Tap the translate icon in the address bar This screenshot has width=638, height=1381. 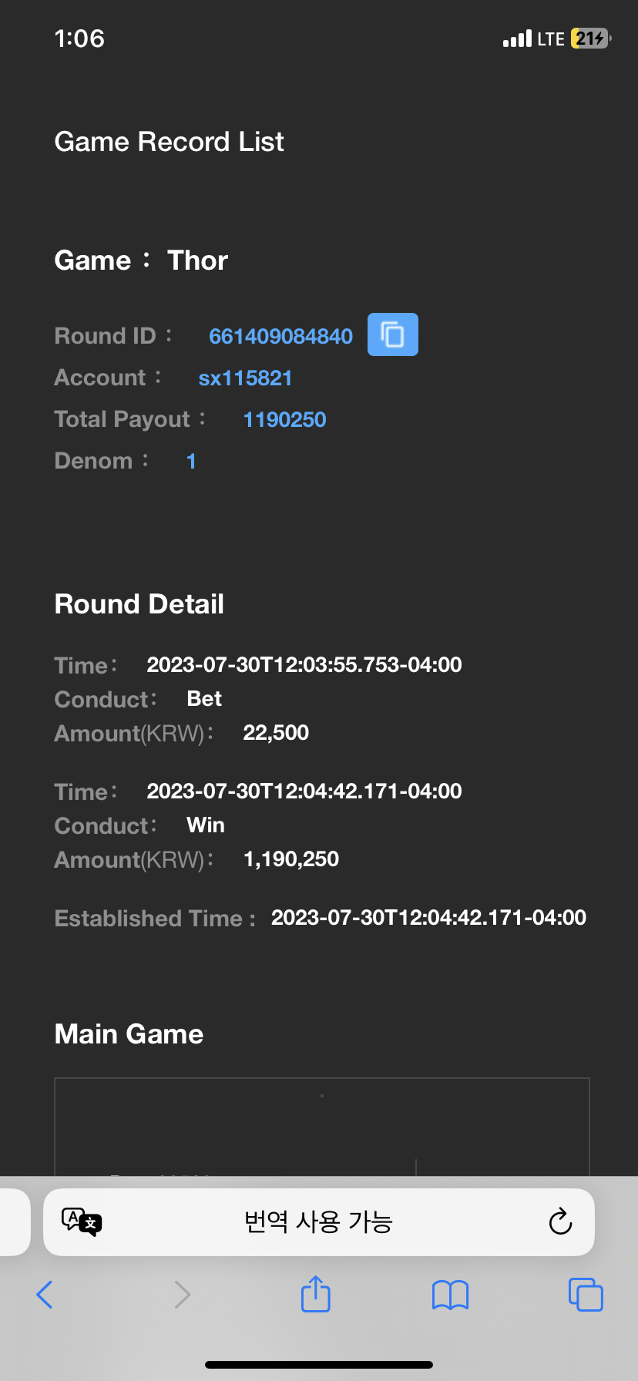click(81, 1221)
